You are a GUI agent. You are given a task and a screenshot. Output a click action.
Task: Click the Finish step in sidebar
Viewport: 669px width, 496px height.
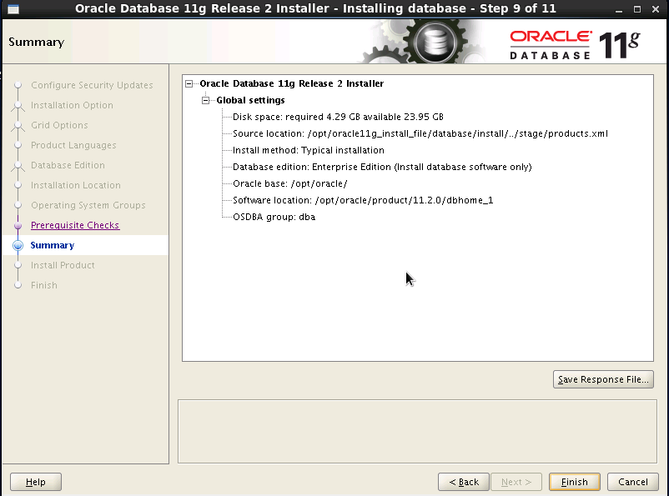click(44, 285)
